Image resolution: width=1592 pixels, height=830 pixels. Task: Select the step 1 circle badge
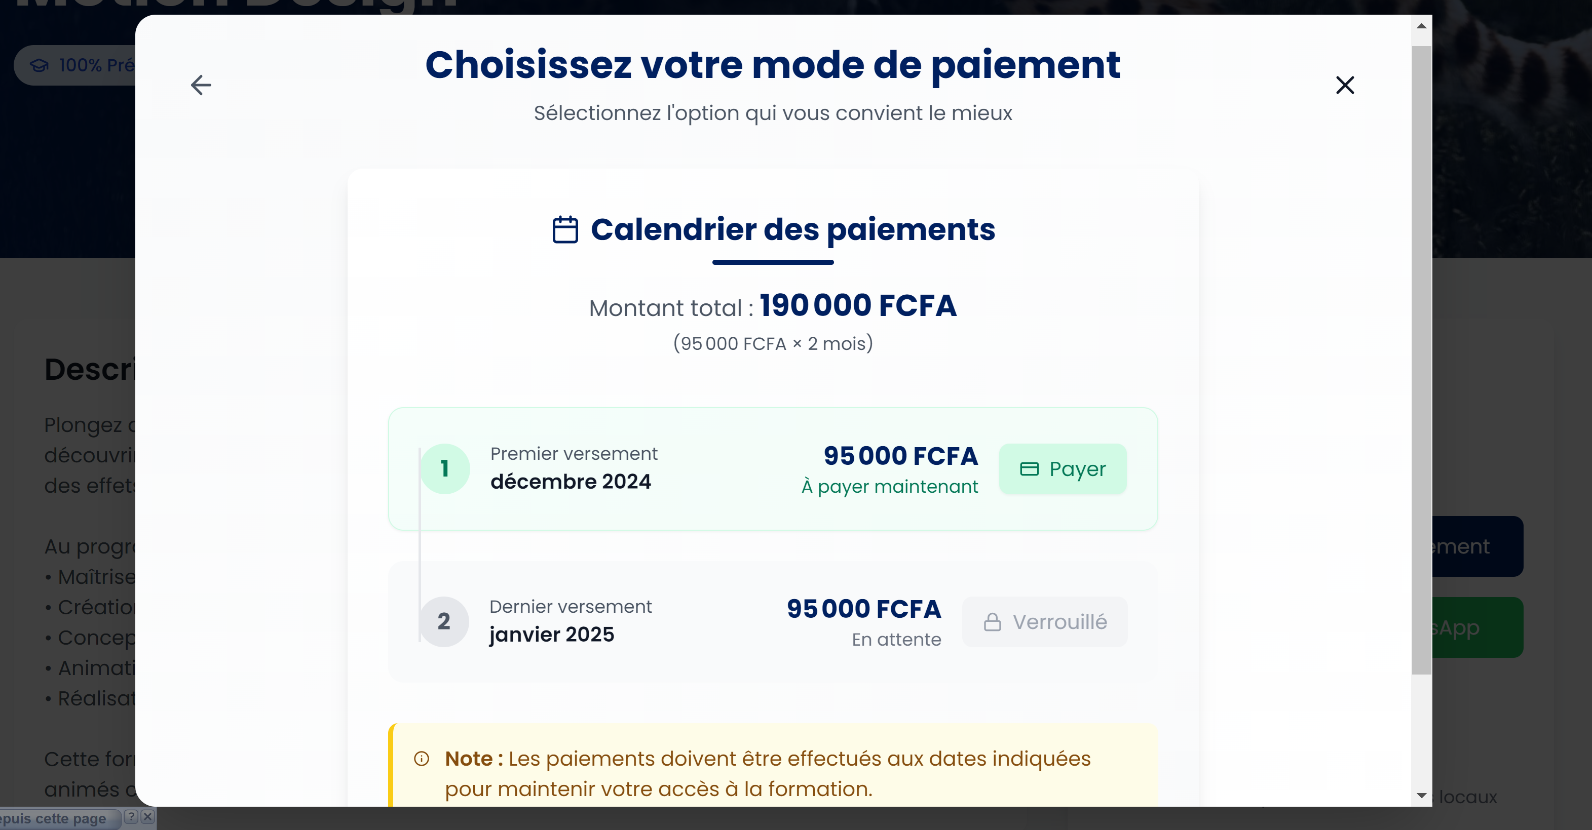click(445, 469)
